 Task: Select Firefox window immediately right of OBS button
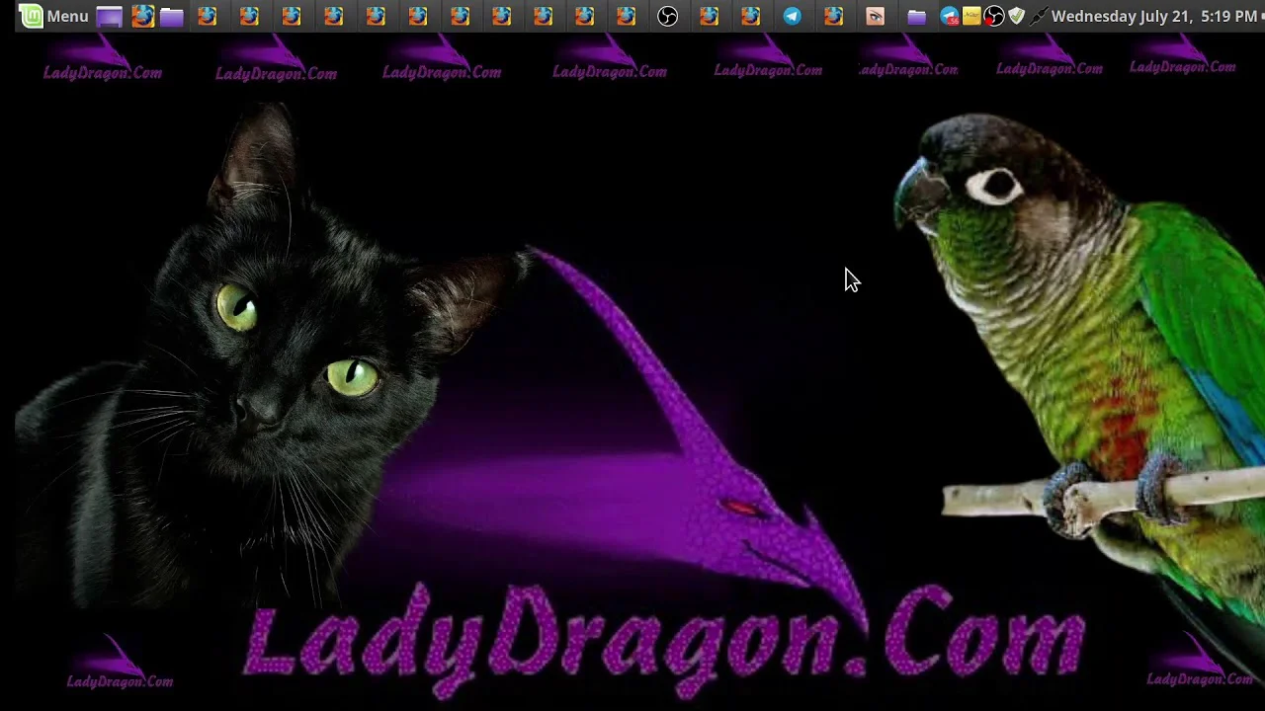710,16
